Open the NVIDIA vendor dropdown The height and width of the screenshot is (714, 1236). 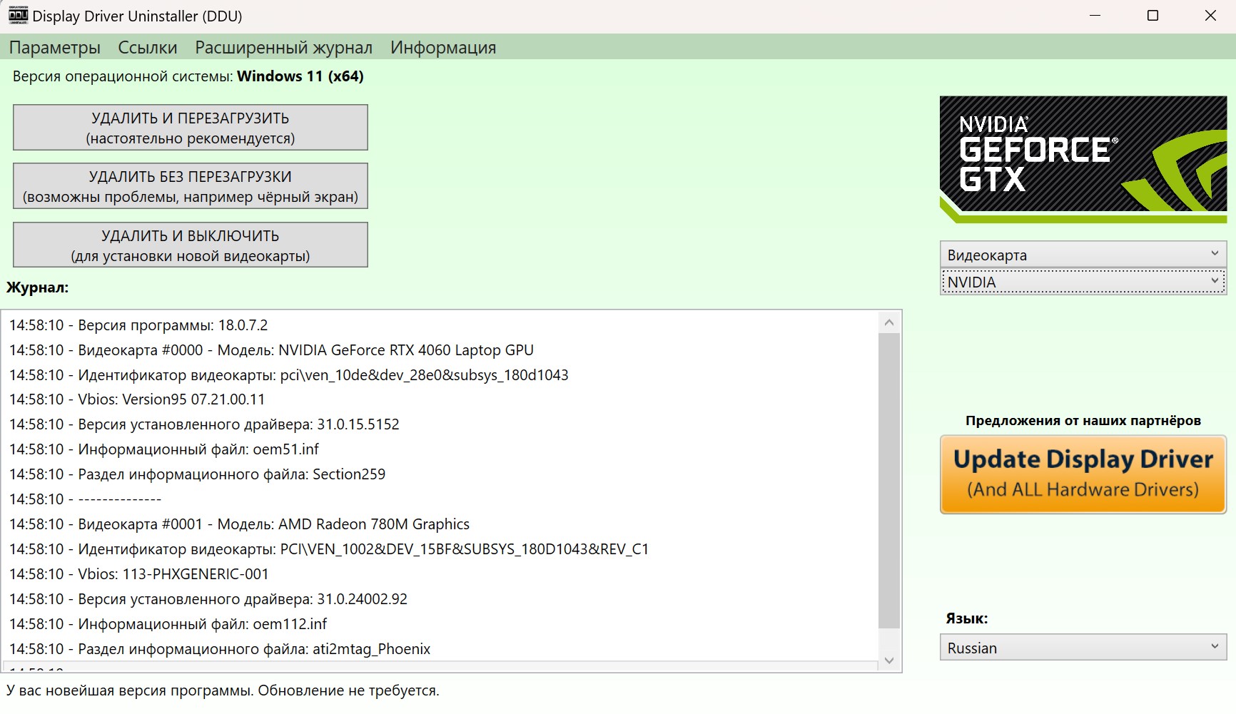tap(1083, 282)
